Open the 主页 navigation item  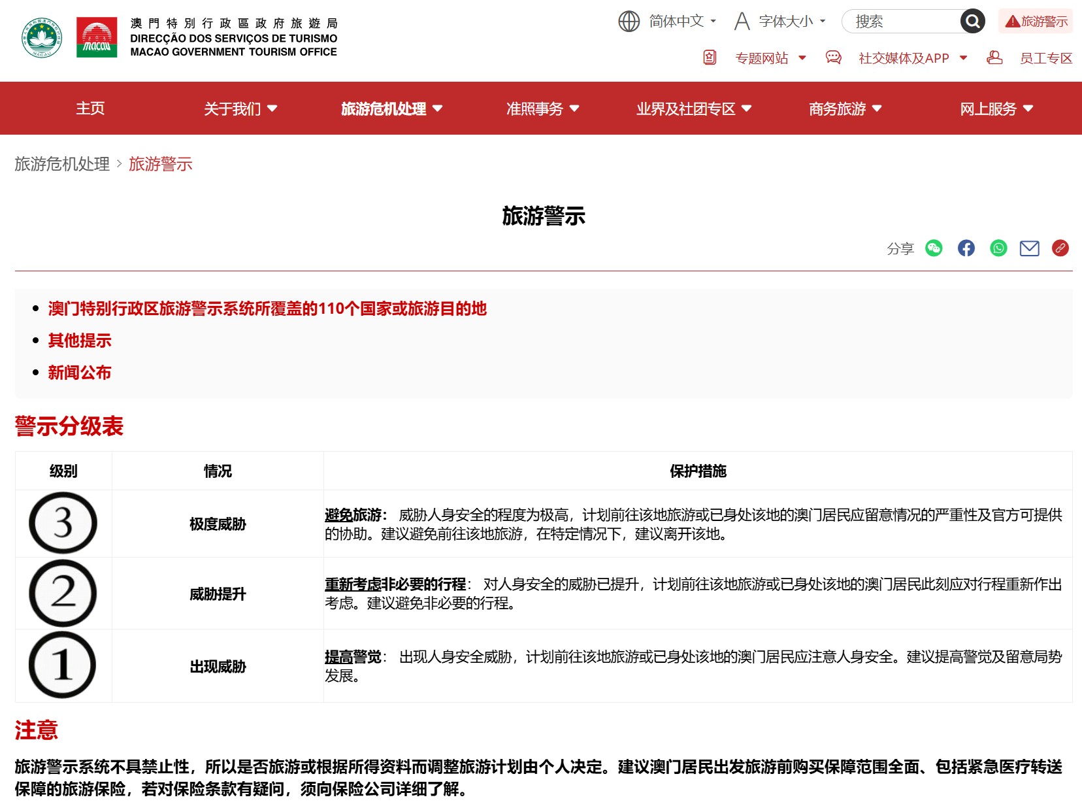click(x=90, y=109)
